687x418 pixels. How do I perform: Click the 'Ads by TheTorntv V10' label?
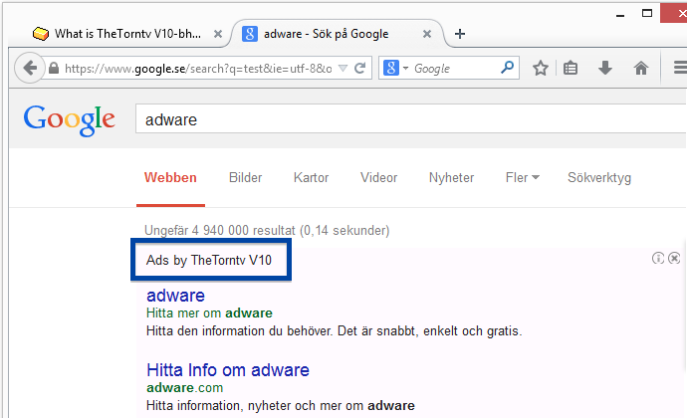pyautogui.click(x=209, y=261)
